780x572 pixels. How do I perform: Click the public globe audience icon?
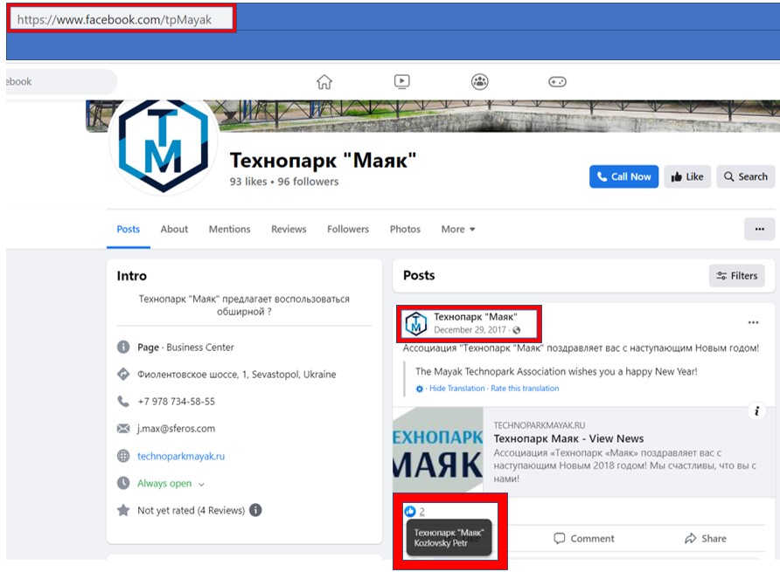click(x=516, y=330)
